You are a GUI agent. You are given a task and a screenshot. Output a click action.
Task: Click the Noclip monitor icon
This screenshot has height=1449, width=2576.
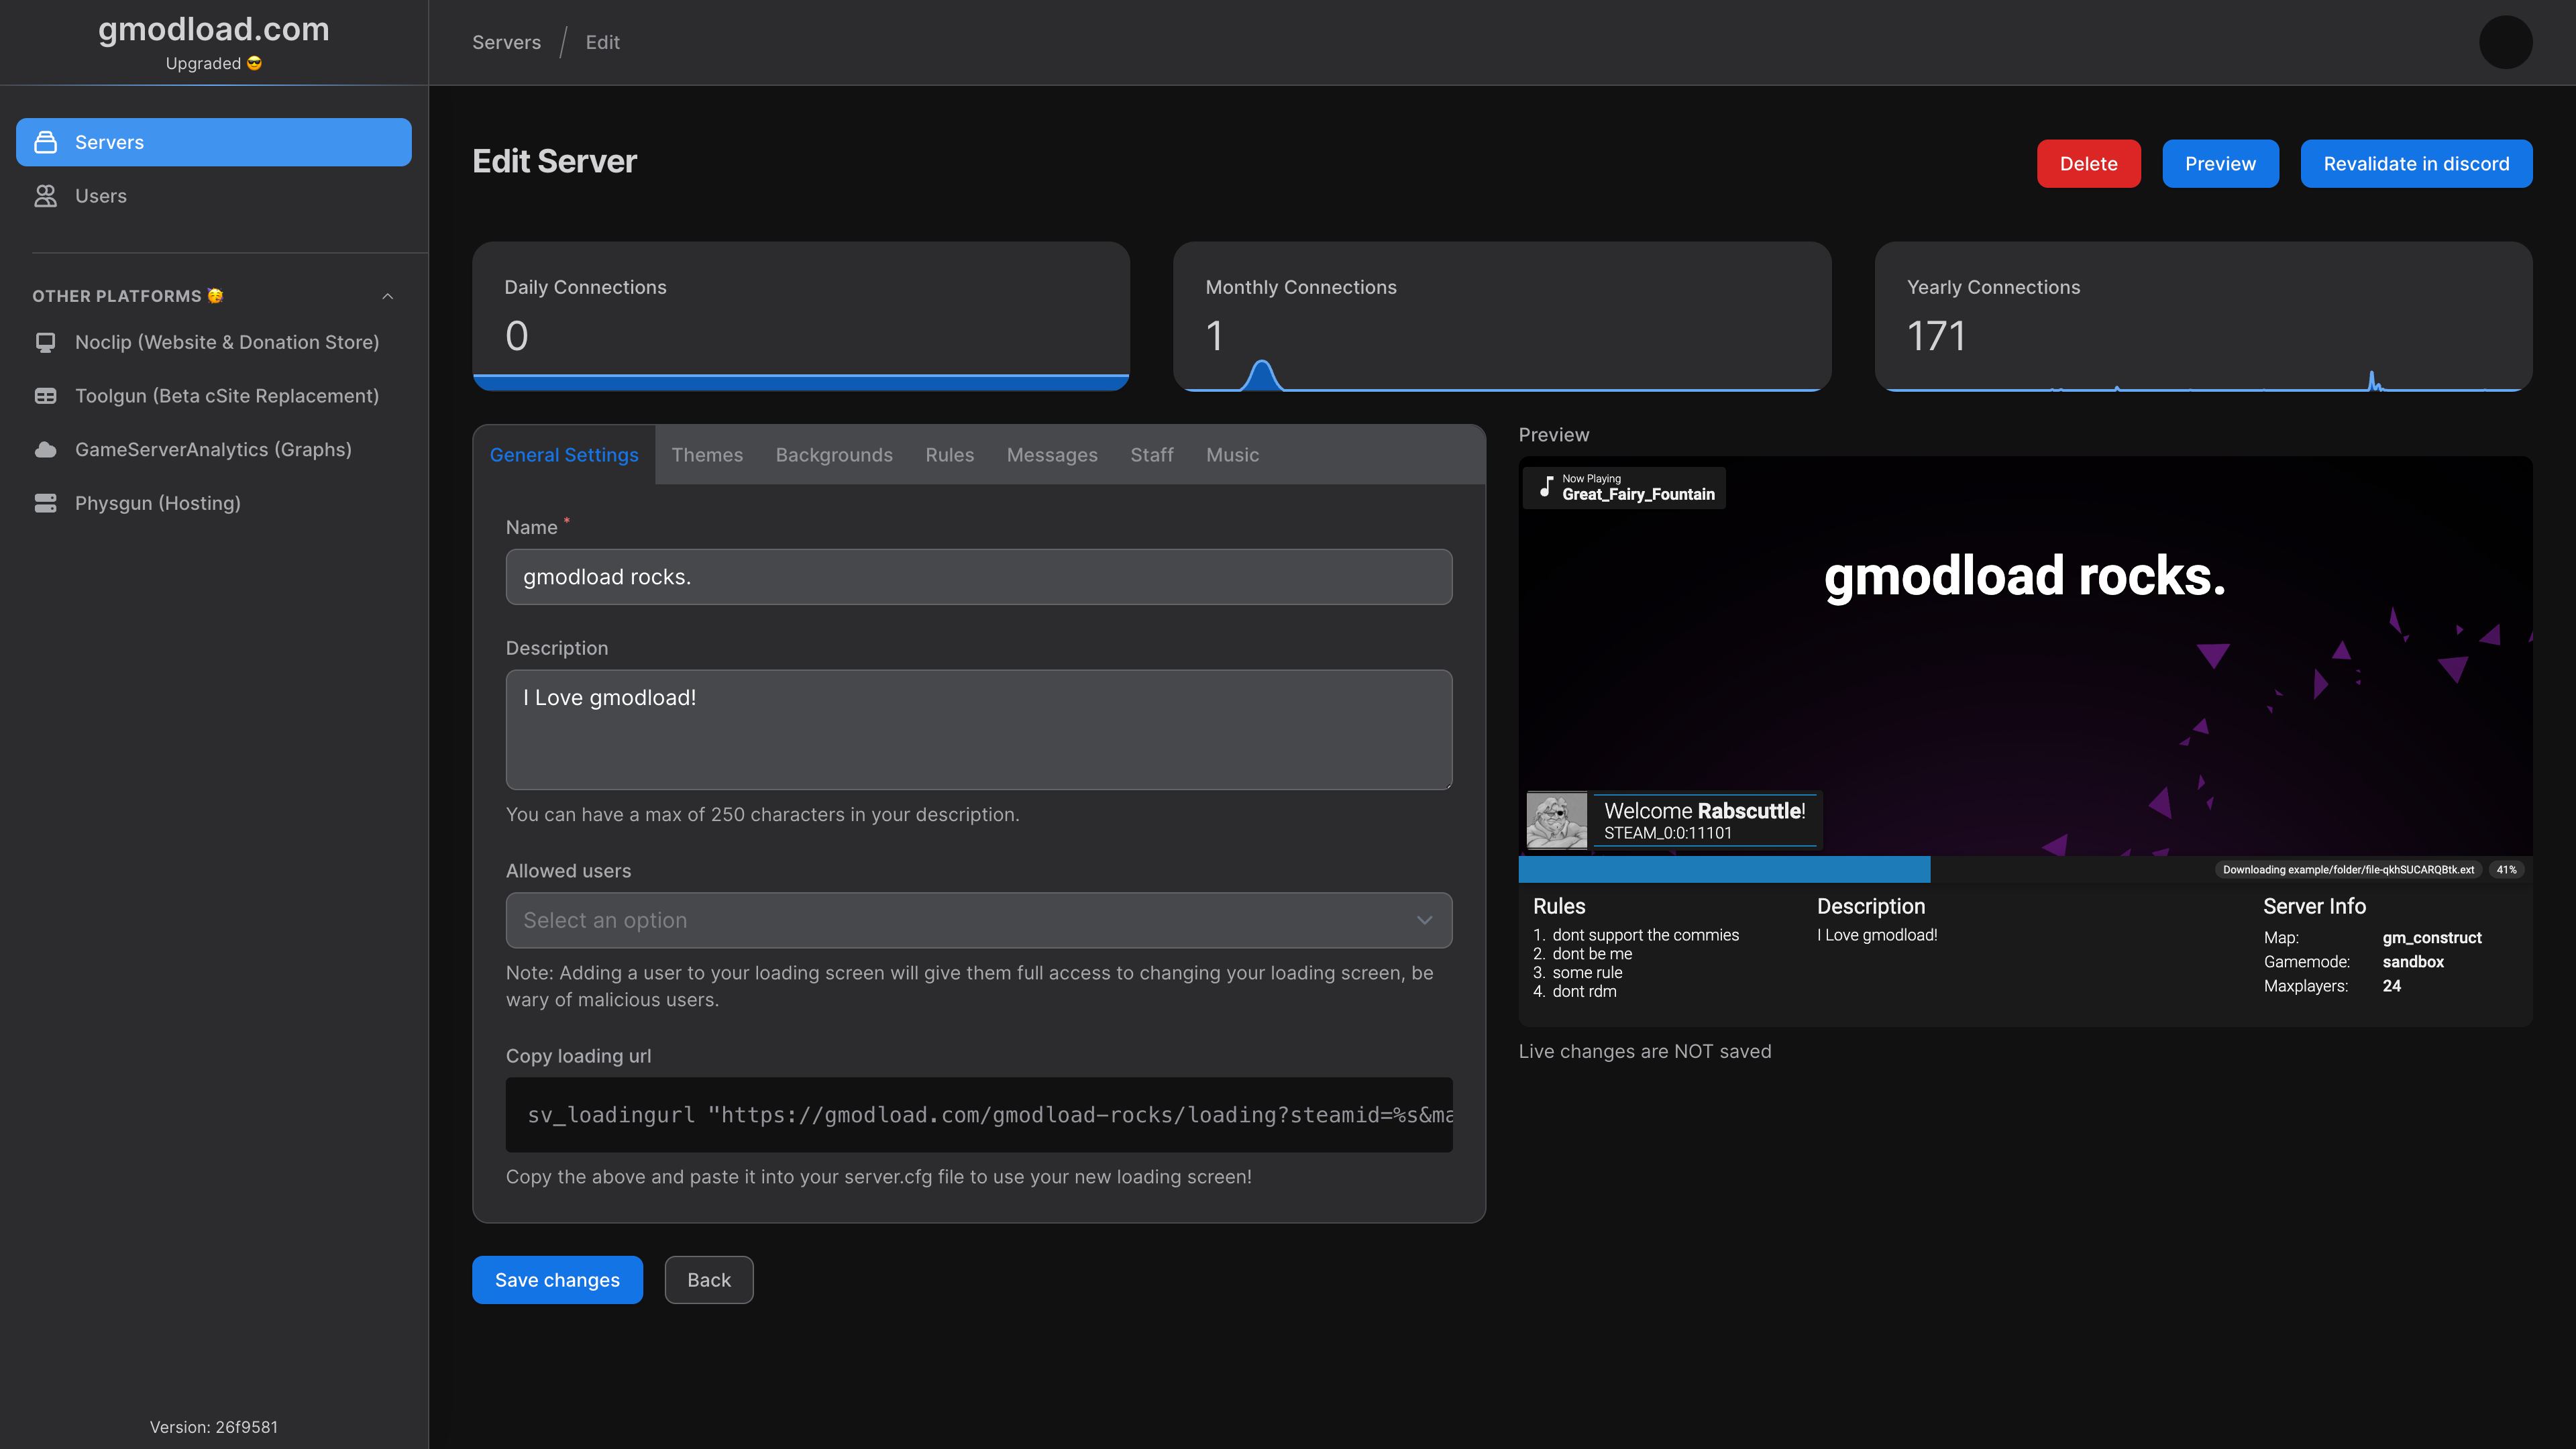coord(46,342)
